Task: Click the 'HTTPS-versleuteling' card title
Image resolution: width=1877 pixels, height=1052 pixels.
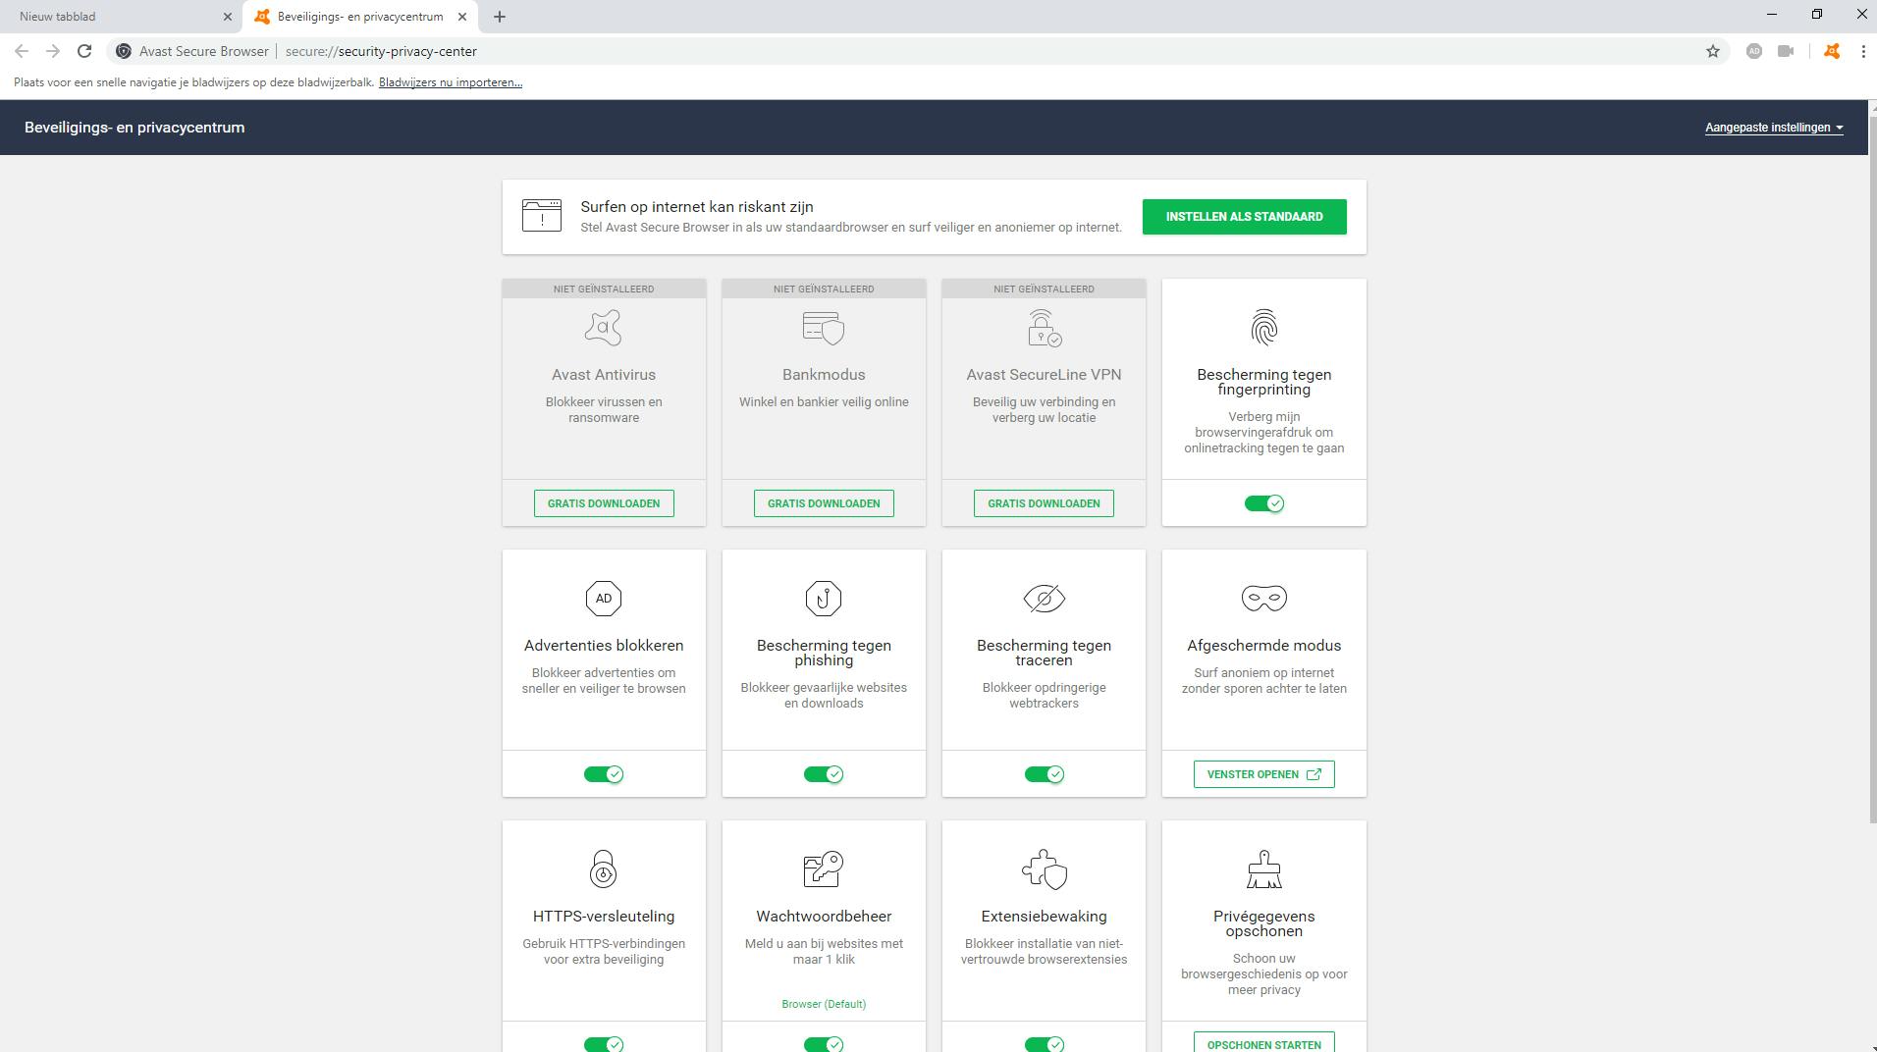Action: pos(604,917)
